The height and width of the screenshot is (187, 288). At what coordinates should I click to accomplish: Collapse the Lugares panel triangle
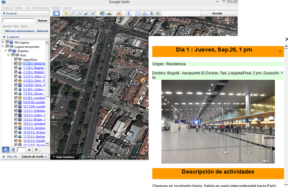point(4,37)
